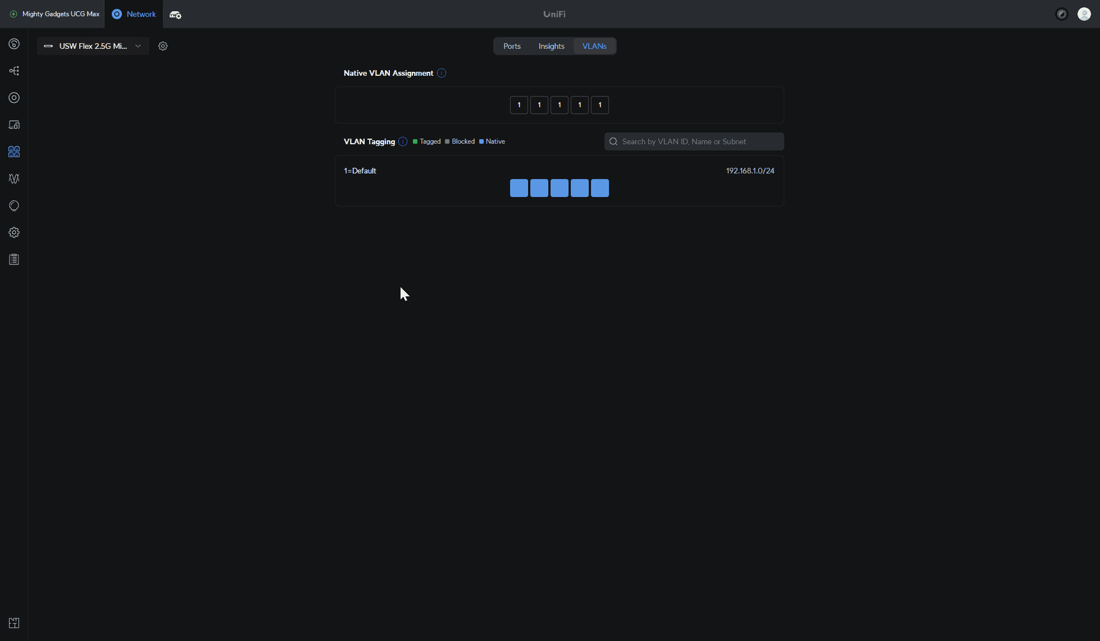Toggle last blue port box for Default VLAN
The image size is (1100, 641).
599,188
